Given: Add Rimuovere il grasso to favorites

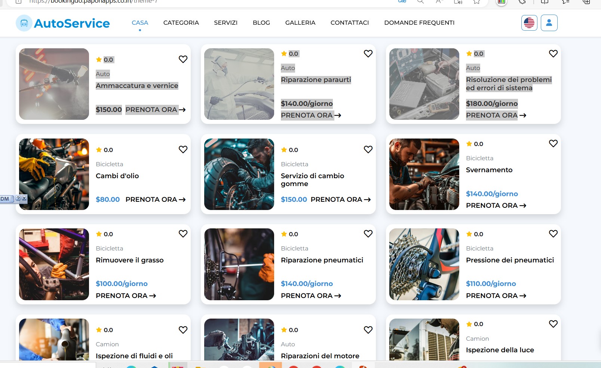Looking at the screenshot, I should point(183,234).
